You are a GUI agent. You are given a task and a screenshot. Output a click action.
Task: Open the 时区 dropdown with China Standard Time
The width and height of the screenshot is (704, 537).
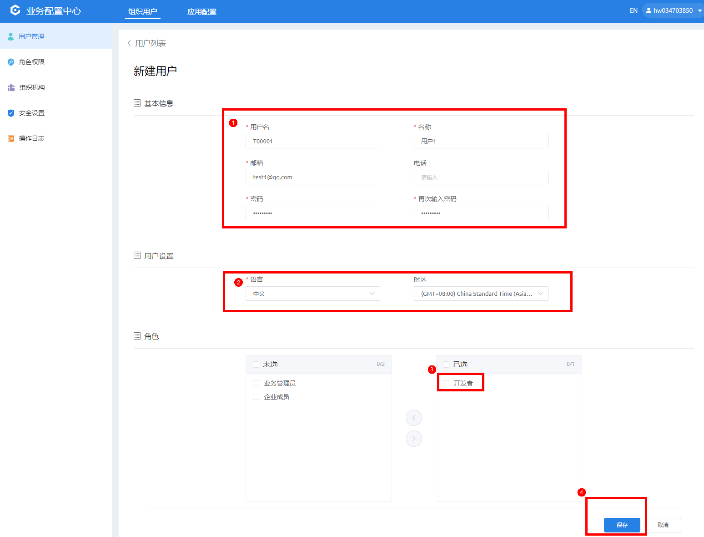(481, 294)
